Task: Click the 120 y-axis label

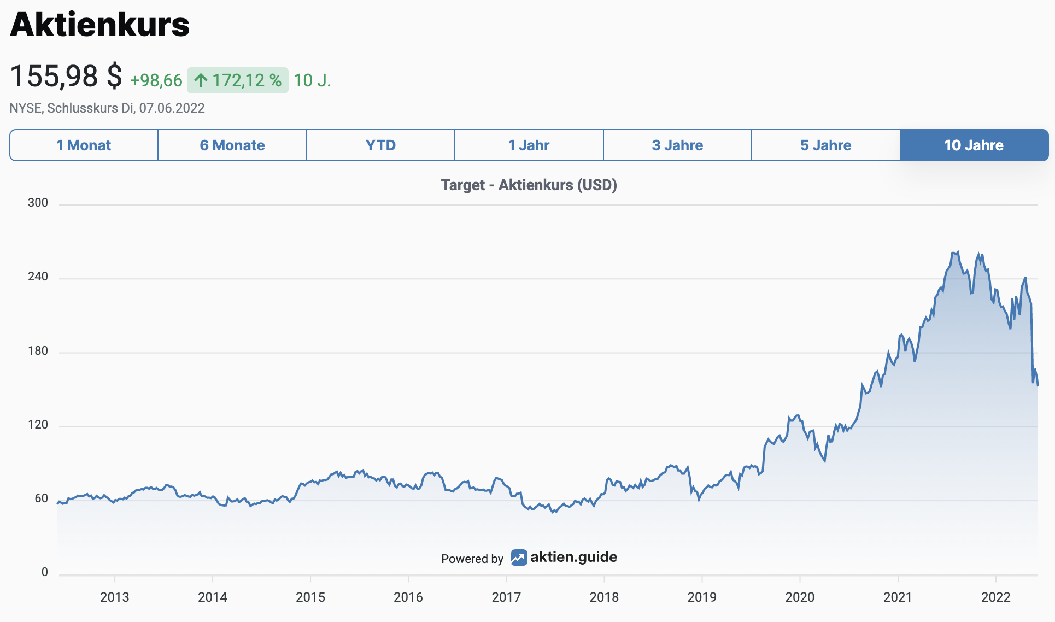Action: click(x=38, y=425)
